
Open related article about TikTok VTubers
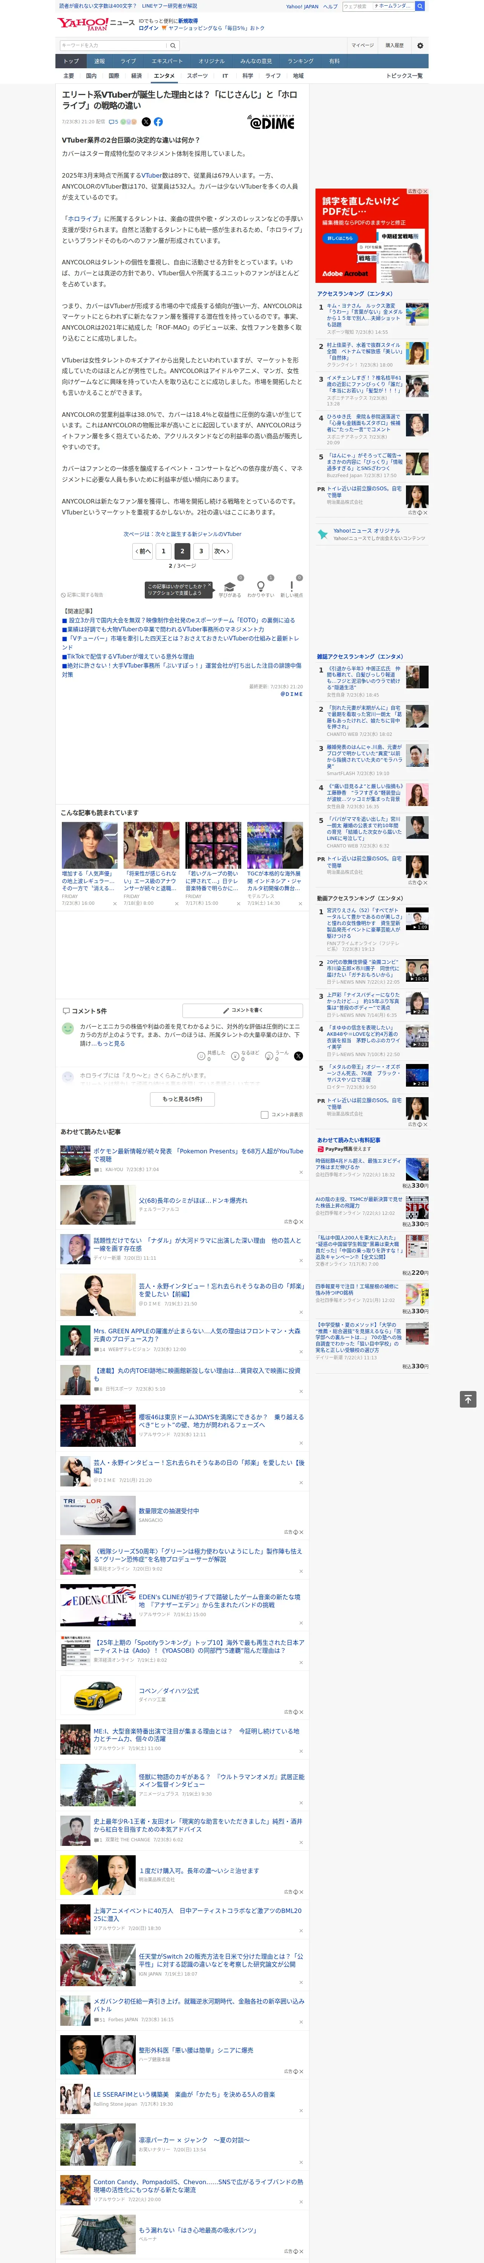pos(128,656)
